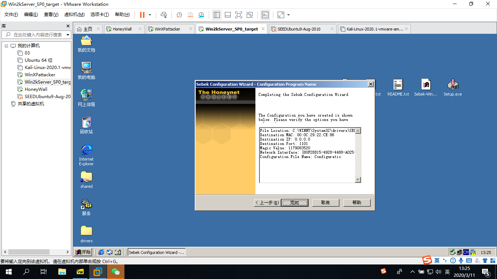Image resolution: width=497 pixels, height=279 pixels.
Task: Select SEEDUbuntu9-Aug-20 in the library tree
Action: pyautogui.click(x=44, y=97)
